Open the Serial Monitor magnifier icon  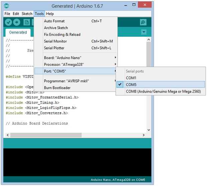143,22
